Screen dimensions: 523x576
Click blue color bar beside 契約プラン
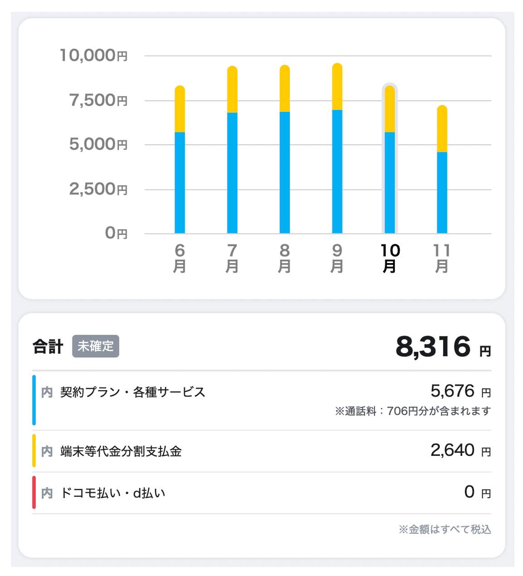click(x=34, y=400)
